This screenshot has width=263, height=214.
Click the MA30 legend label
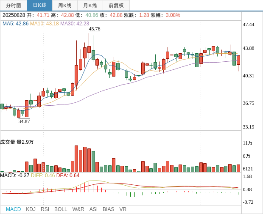click(x=75, y=24)
